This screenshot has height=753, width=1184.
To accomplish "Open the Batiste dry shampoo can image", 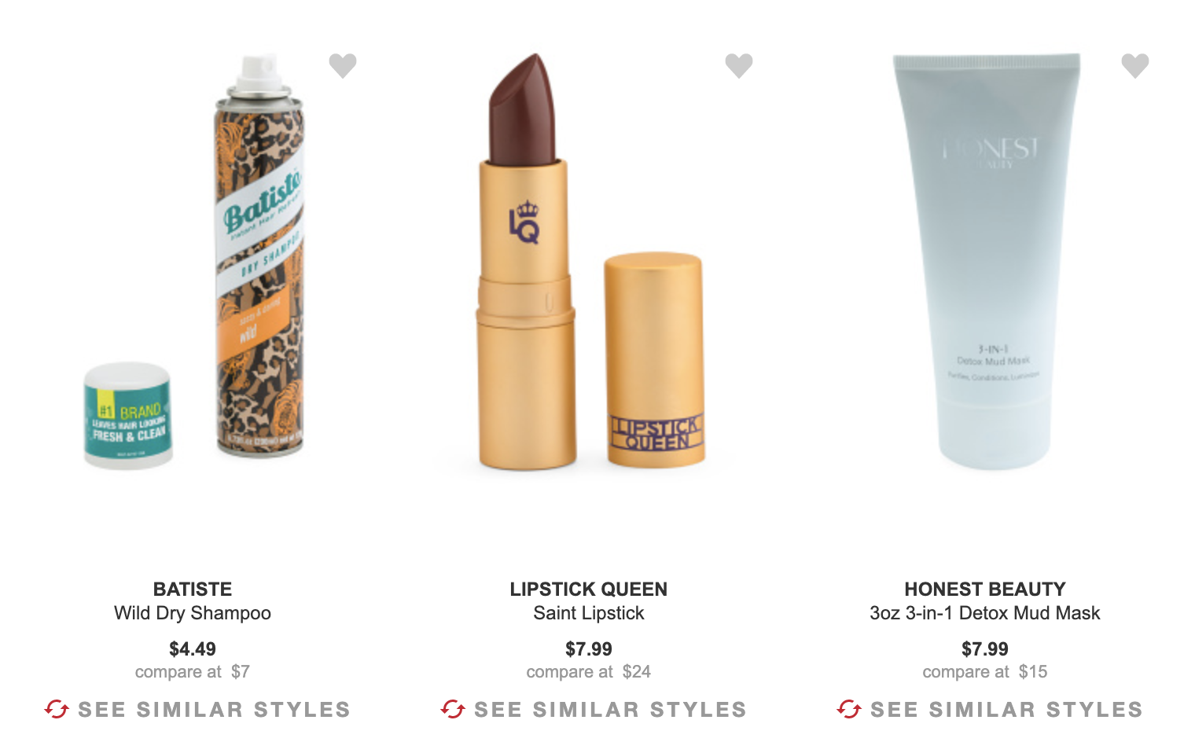I will [259, 255].
